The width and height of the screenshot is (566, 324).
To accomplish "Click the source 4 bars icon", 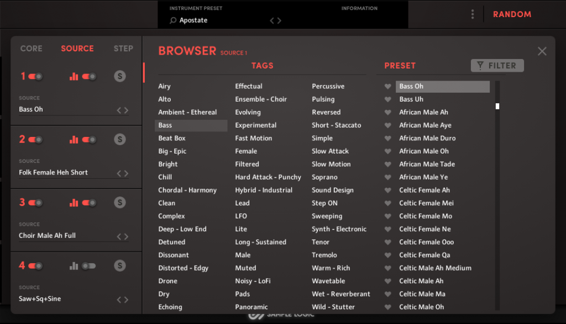I will [74, 265].
